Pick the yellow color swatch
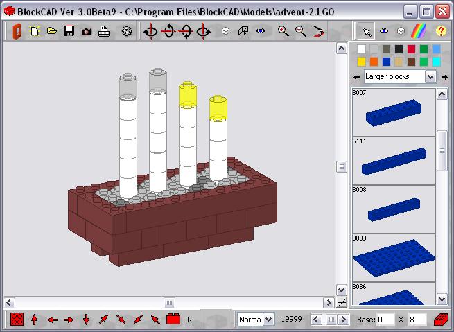454x332 pixels. 361,62
